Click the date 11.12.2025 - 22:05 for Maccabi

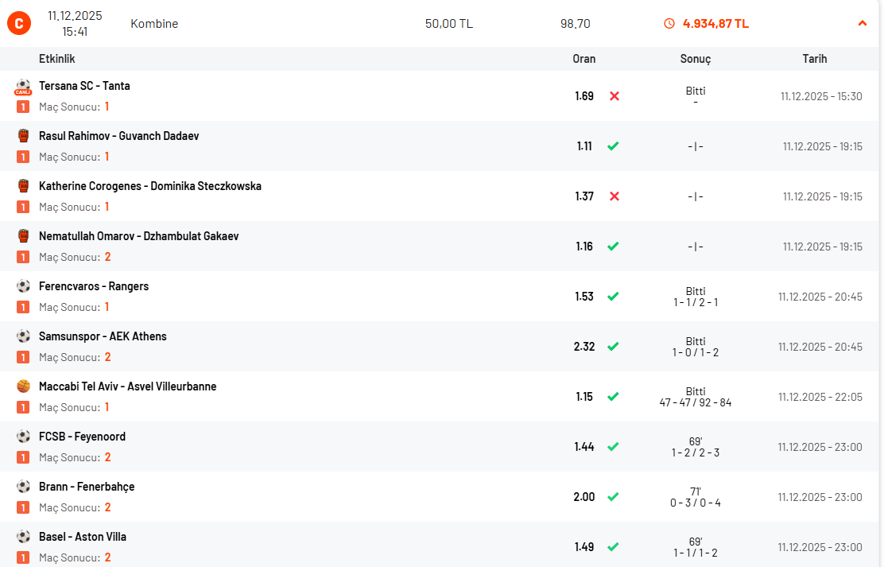click(820, 397)
